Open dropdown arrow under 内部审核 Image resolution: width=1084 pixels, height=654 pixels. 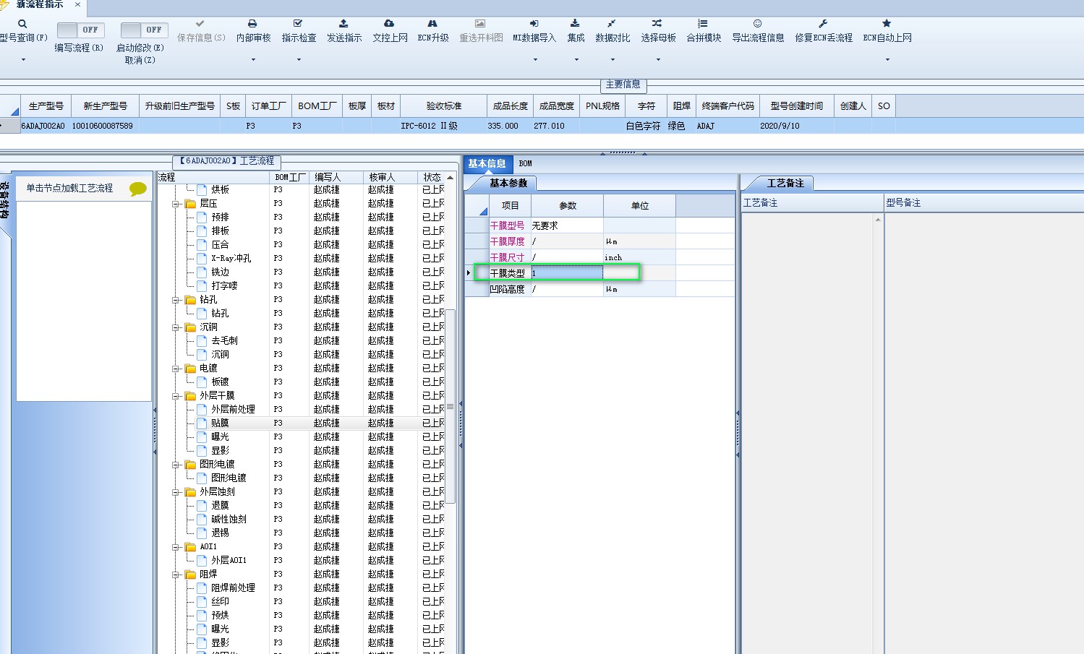coord(253,59)
